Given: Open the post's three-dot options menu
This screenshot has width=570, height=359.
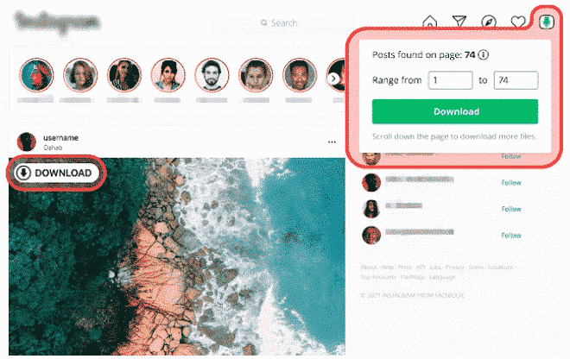Looking at the screenshot, I should click(x=332, y=142).
